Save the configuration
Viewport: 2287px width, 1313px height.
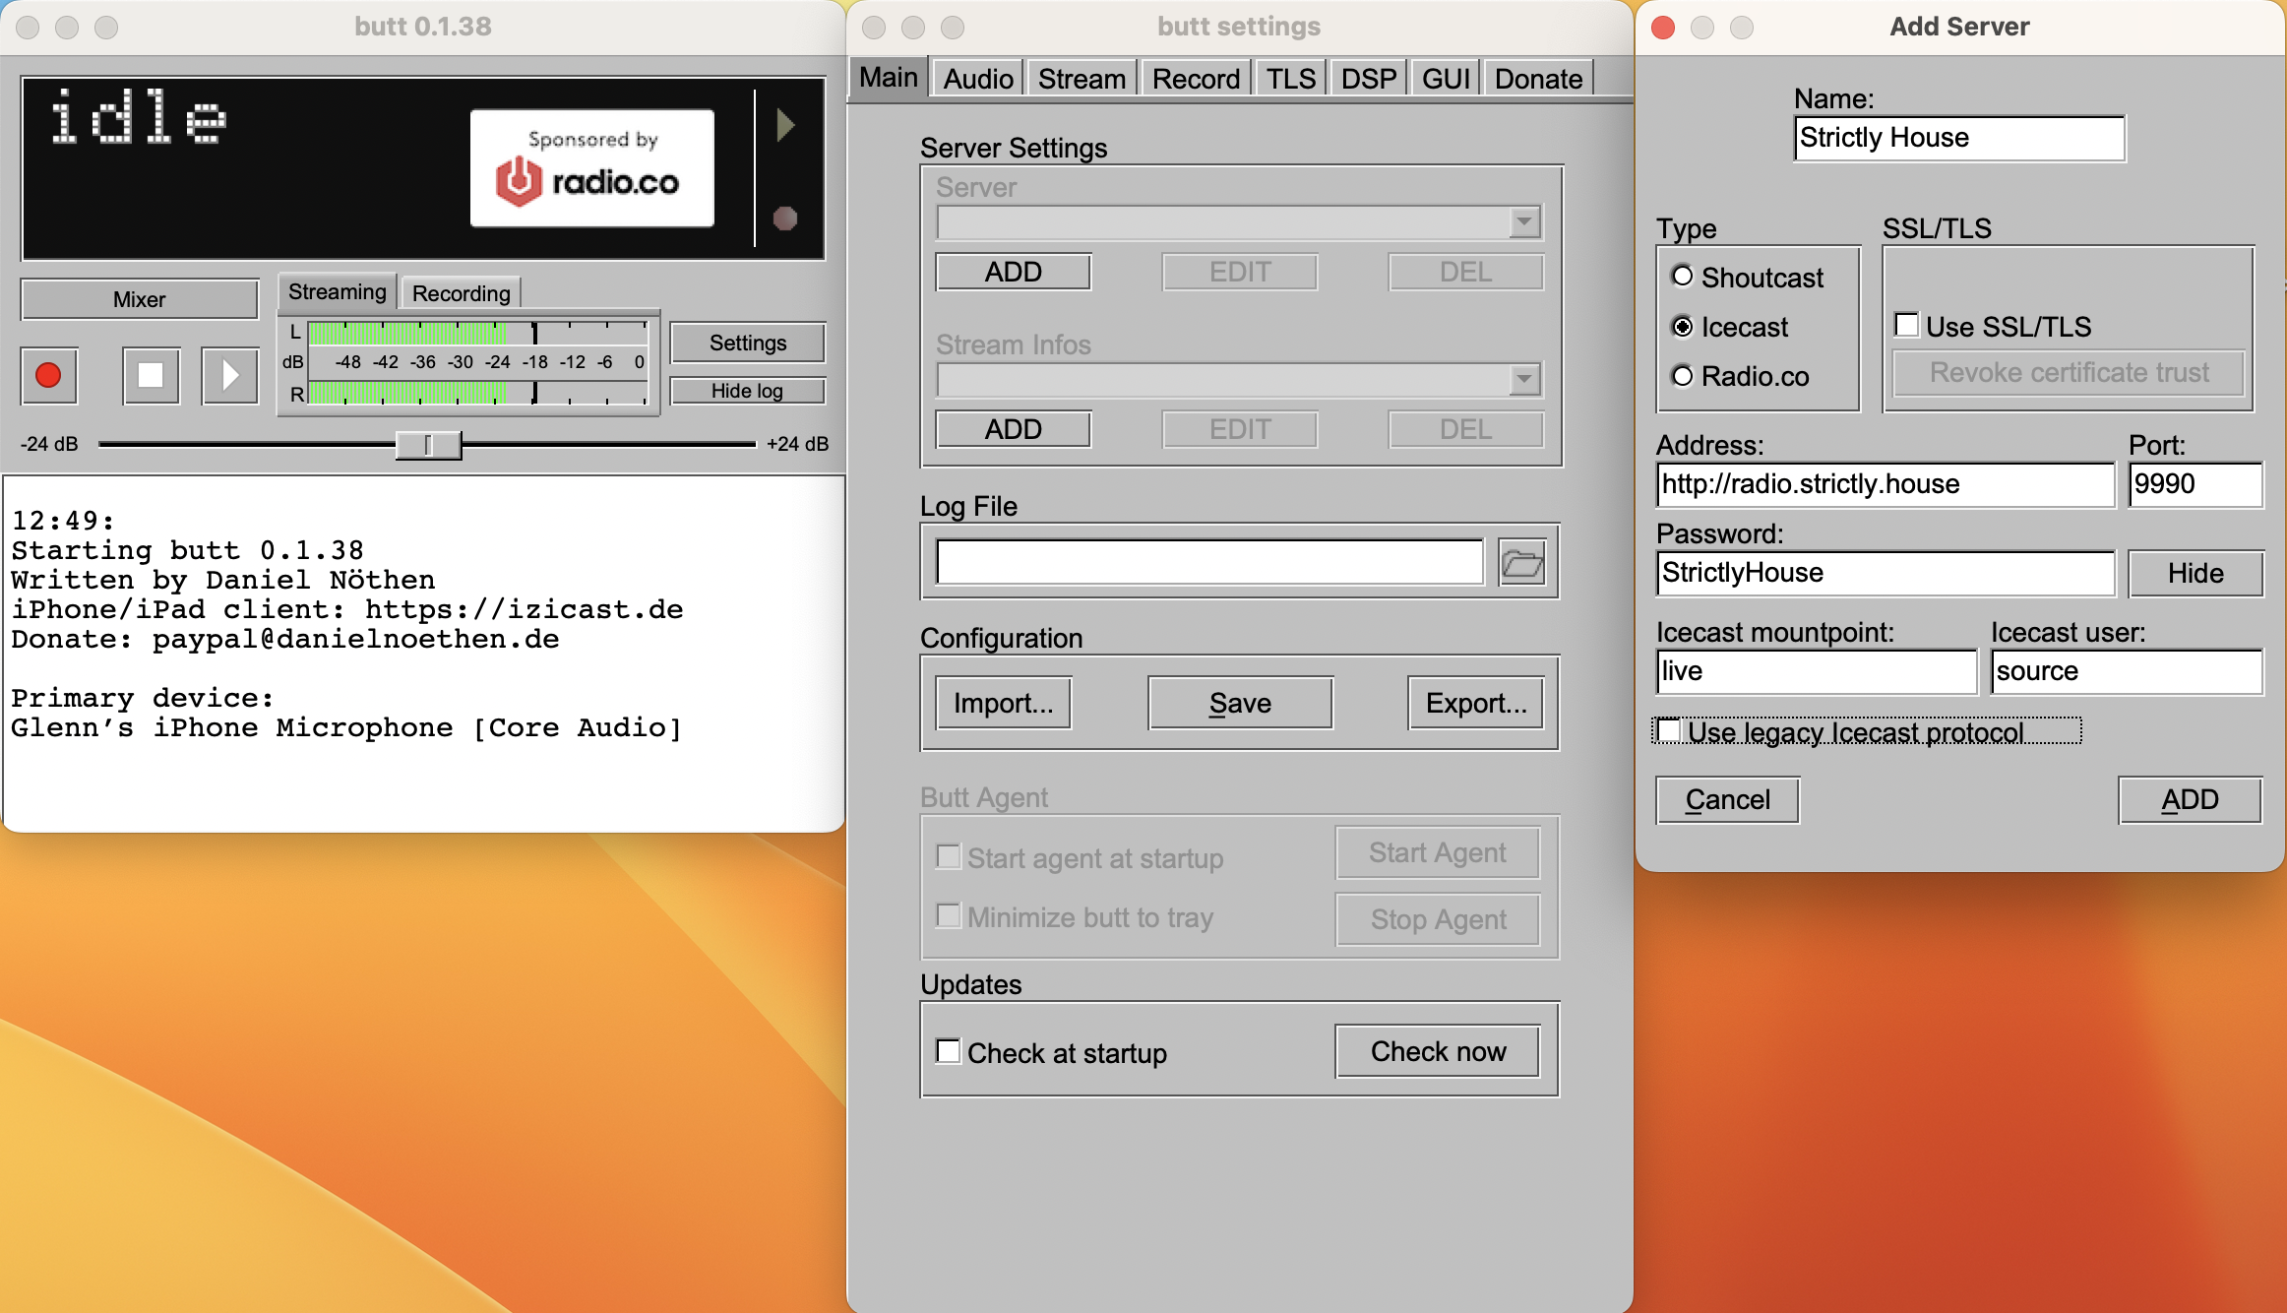[x=1240, y=703]
